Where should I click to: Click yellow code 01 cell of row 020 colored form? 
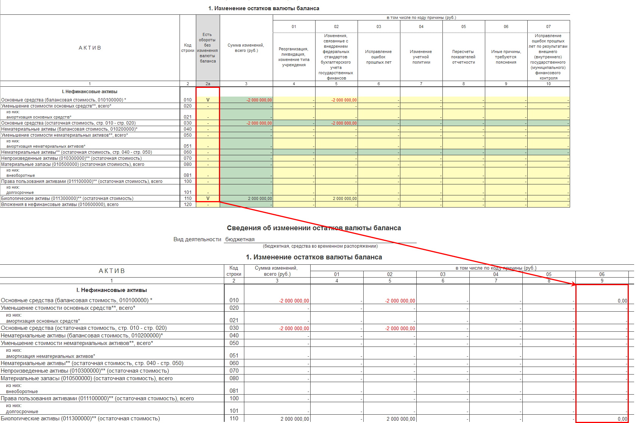pyautogui.click(x=294, y=106)
